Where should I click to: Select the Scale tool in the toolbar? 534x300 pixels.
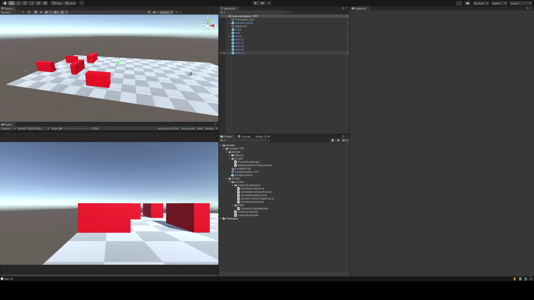(x=25, y=3)
